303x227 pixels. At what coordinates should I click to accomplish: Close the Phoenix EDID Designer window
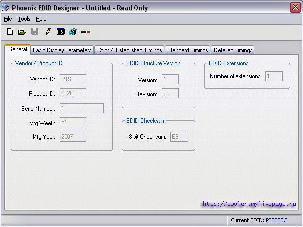coord(295,8)
